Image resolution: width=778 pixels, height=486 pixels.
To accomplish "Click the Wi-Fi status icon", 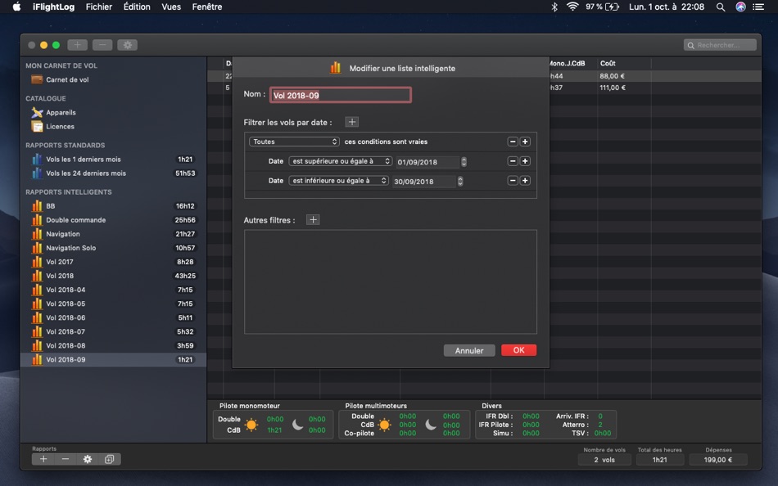I will pyautogui.click(x=572, y=7).
